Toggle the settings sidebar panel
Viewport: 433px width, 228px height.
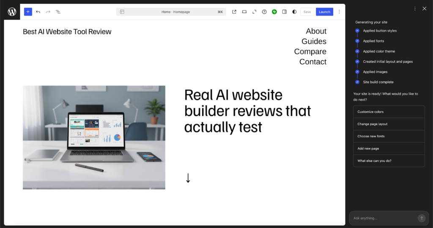pos(285,12)
